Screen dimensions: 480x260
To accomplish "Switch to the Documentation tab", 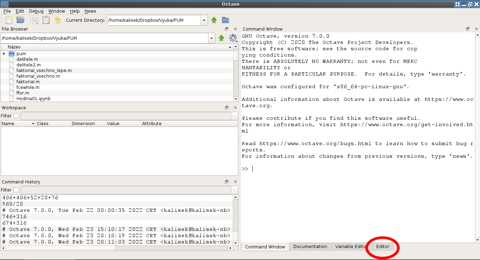I will click(x=310, y=247).
